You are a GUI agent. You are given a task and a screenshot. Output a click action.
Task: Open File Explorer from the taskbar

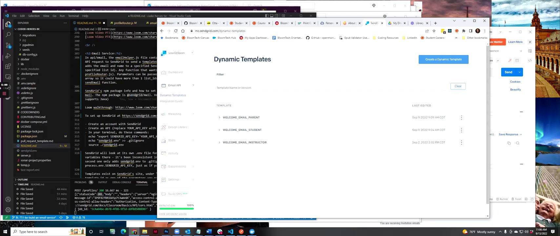point(145,232)
